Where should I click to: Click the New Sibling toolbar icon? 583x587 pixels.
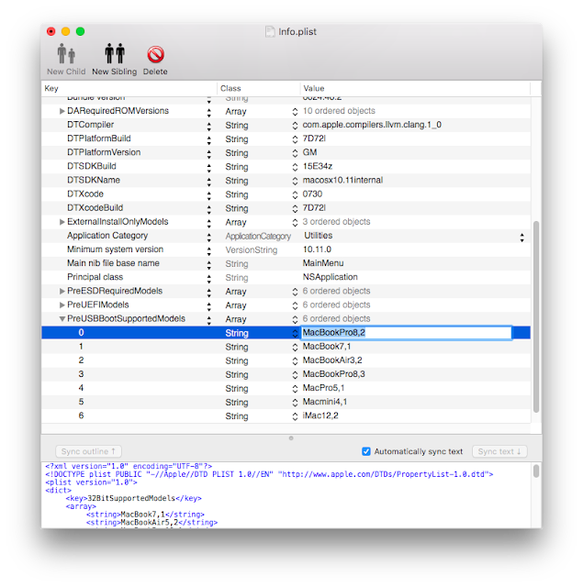coord(114,53)
